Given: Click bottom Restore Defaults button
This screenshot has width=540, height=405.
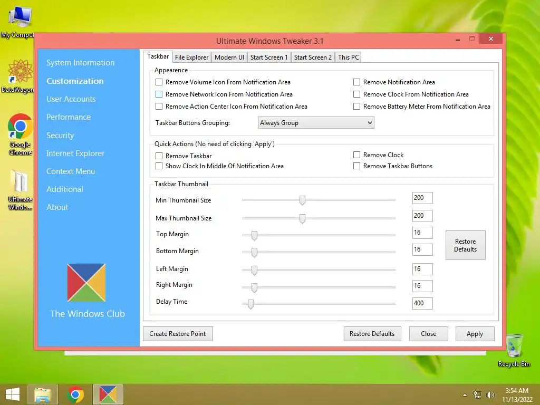Looking at the screenshot, I should click(372, 334).
